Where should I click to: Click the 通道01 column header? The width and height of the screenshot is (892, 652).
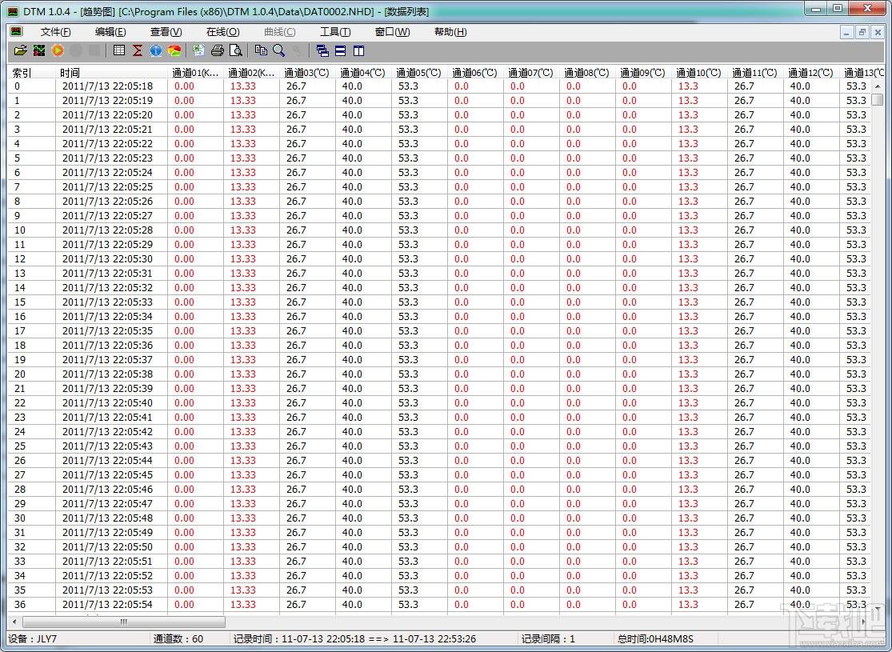[196, 73]
